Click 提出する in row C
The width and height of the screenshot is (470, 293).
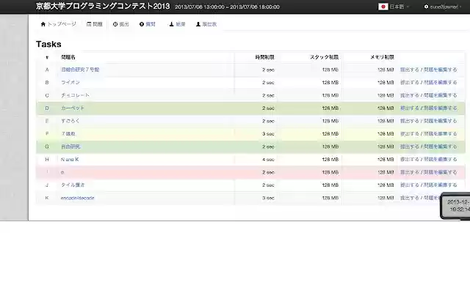(410, 95)
